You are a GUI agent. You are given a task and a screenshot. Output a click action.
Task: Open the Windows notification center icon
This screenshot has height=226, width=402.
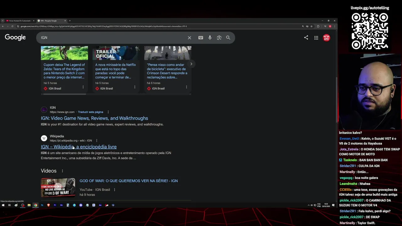click(333, 205)
